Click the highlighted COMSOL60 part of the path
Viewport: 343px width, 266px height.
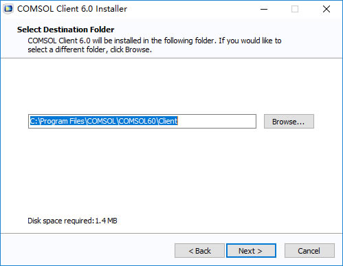point(137,121)
